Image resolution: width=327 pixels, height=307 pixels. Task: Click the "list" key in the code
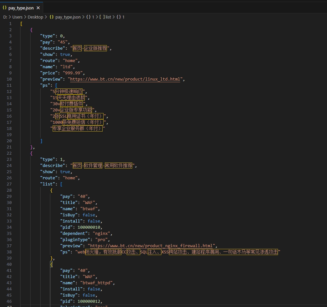click(47, 184)
